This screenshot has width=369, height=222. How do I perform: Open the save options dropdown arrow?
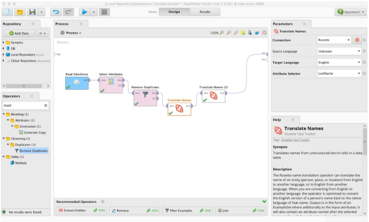(41, 12)
